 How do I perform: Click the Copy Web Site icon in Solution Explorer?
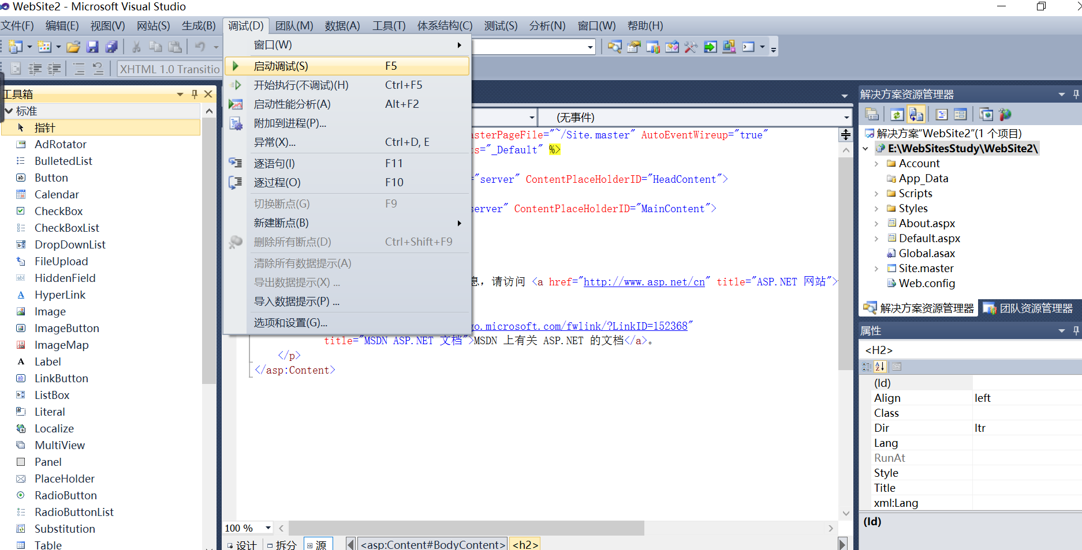[916, 114]
